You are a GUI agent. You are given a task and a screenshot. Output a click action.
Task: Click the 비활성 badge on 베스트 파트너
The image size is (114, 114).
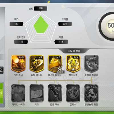[61, 72]
